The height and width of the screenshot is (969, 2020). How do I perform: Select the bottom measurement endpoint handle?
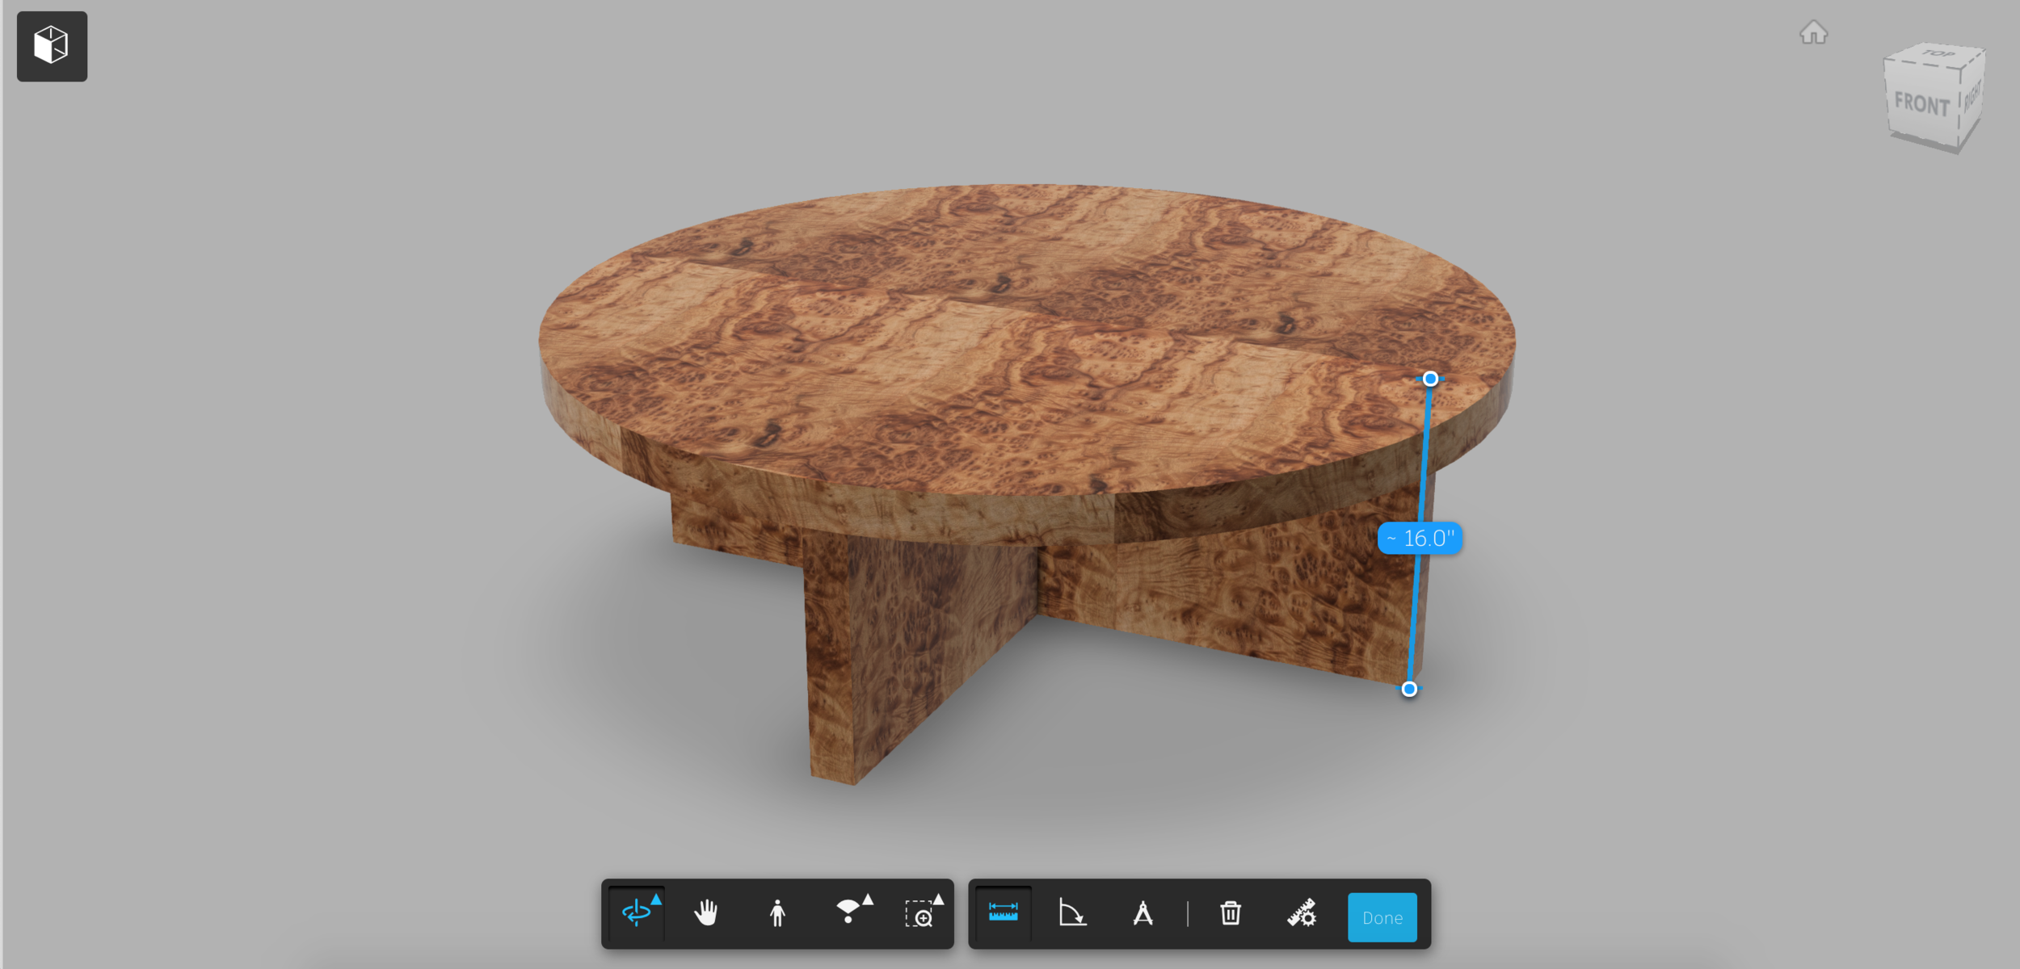pos(1409,689)
